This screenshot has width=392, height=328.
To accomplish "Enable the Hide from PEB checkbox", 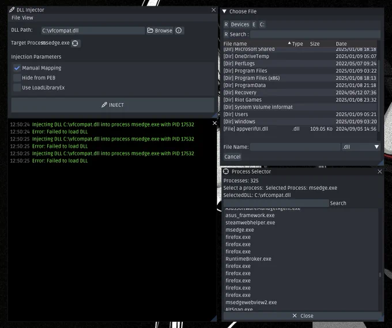I will click(17, 78).
